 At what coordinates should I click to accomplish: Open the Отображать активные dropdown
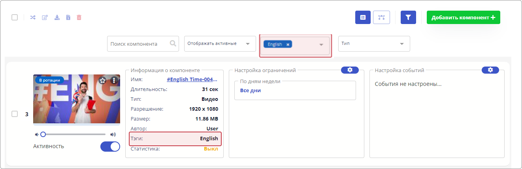click(x=220, y=44)
